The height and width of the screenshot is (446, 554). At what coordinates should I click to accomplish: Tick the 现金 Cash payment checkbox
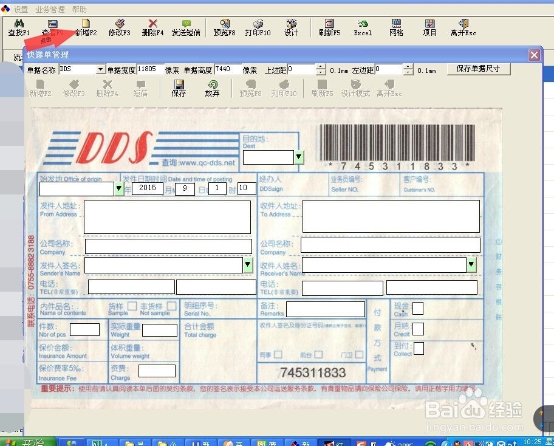pyautogui.click(x=418, y=308)
